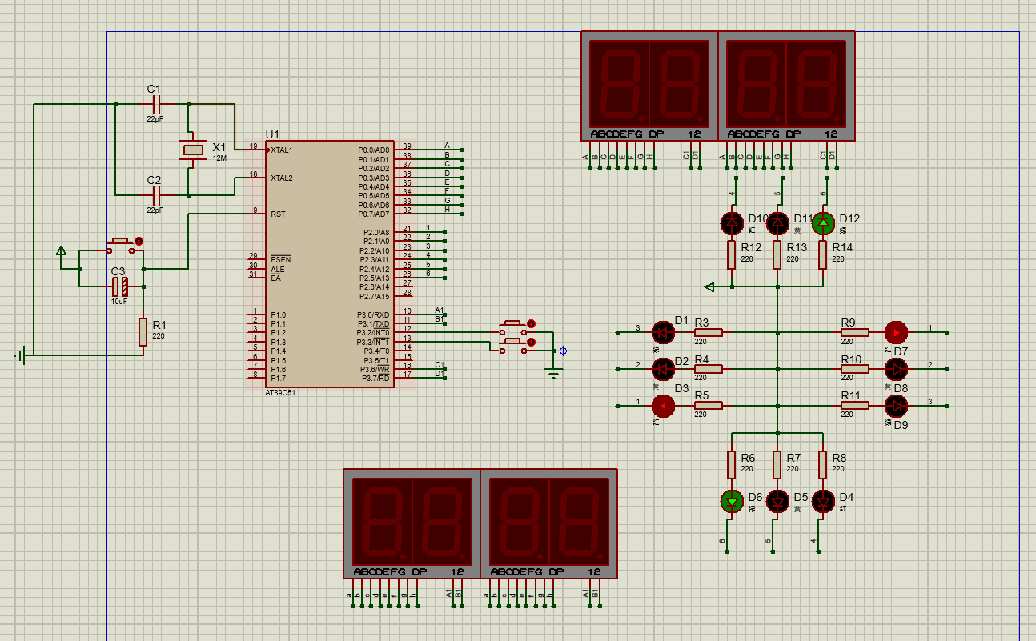Toggle the latch dot on the INT0 push button
The height and width of the screenshot is (641, 1036).
(x=531, y=323)
